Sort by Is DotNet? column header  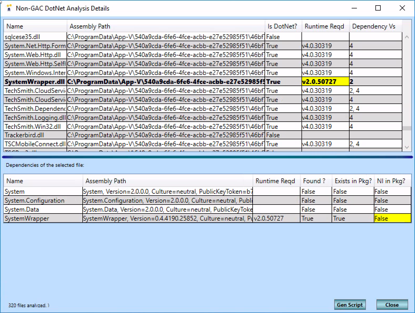283,26
